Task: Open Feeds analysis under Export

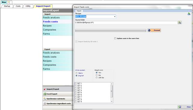Action: pos(58,53)
